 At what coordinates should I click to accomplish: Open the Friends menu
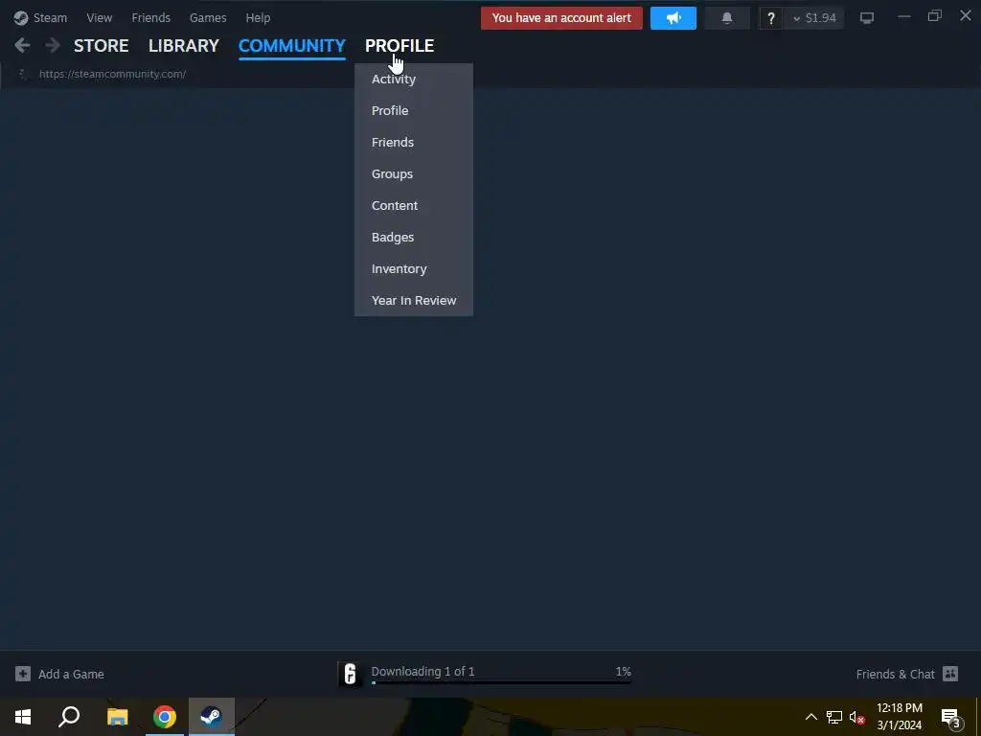pos(150,17)
